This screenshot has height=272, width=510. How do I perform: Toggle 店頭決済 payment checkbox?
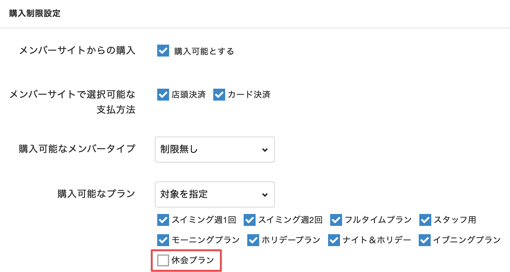163,95
